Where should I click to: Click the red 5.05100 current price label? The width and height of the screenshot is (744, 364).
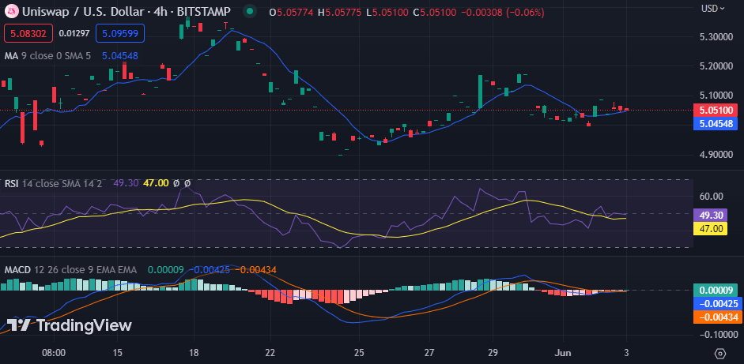tap(718, 111)
